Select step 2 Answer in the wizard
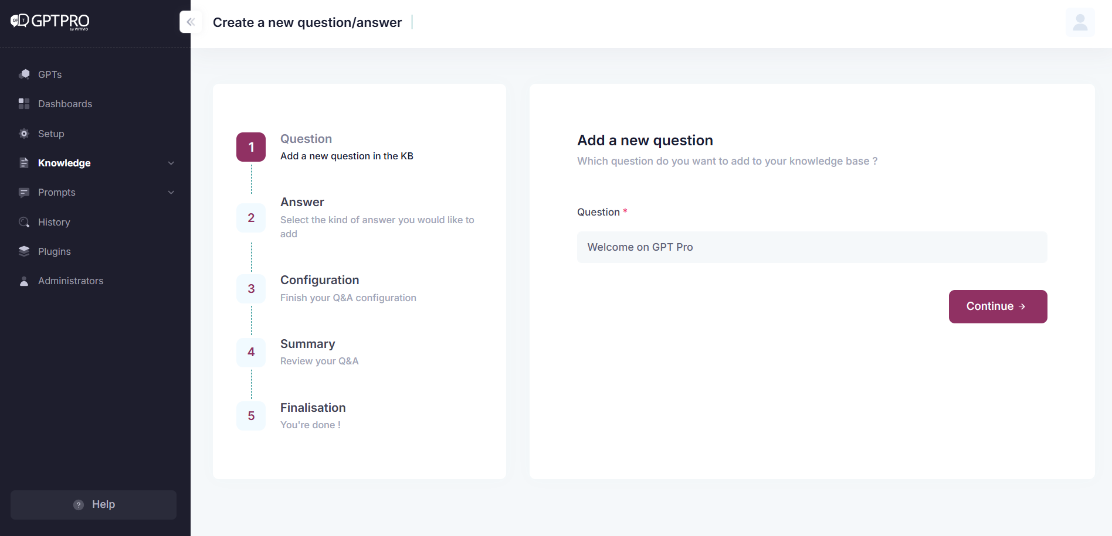1112x536 pixels. [x=251, y=218]
